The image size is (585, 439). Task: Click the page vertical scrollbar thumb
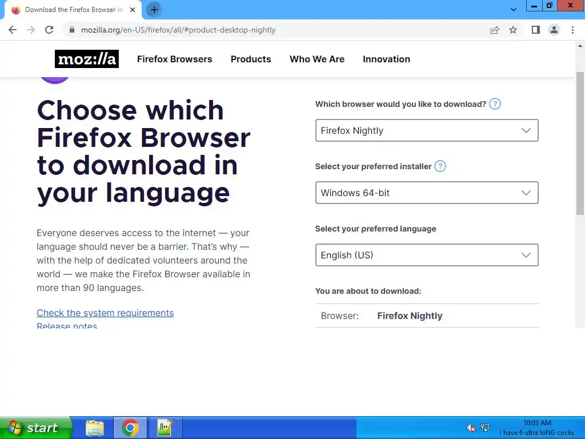580,143
